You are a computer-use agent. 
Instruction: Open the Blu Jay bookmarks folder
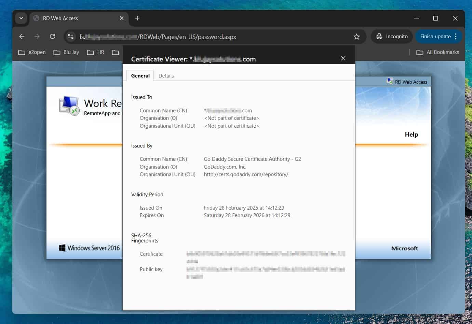(67, 52)
